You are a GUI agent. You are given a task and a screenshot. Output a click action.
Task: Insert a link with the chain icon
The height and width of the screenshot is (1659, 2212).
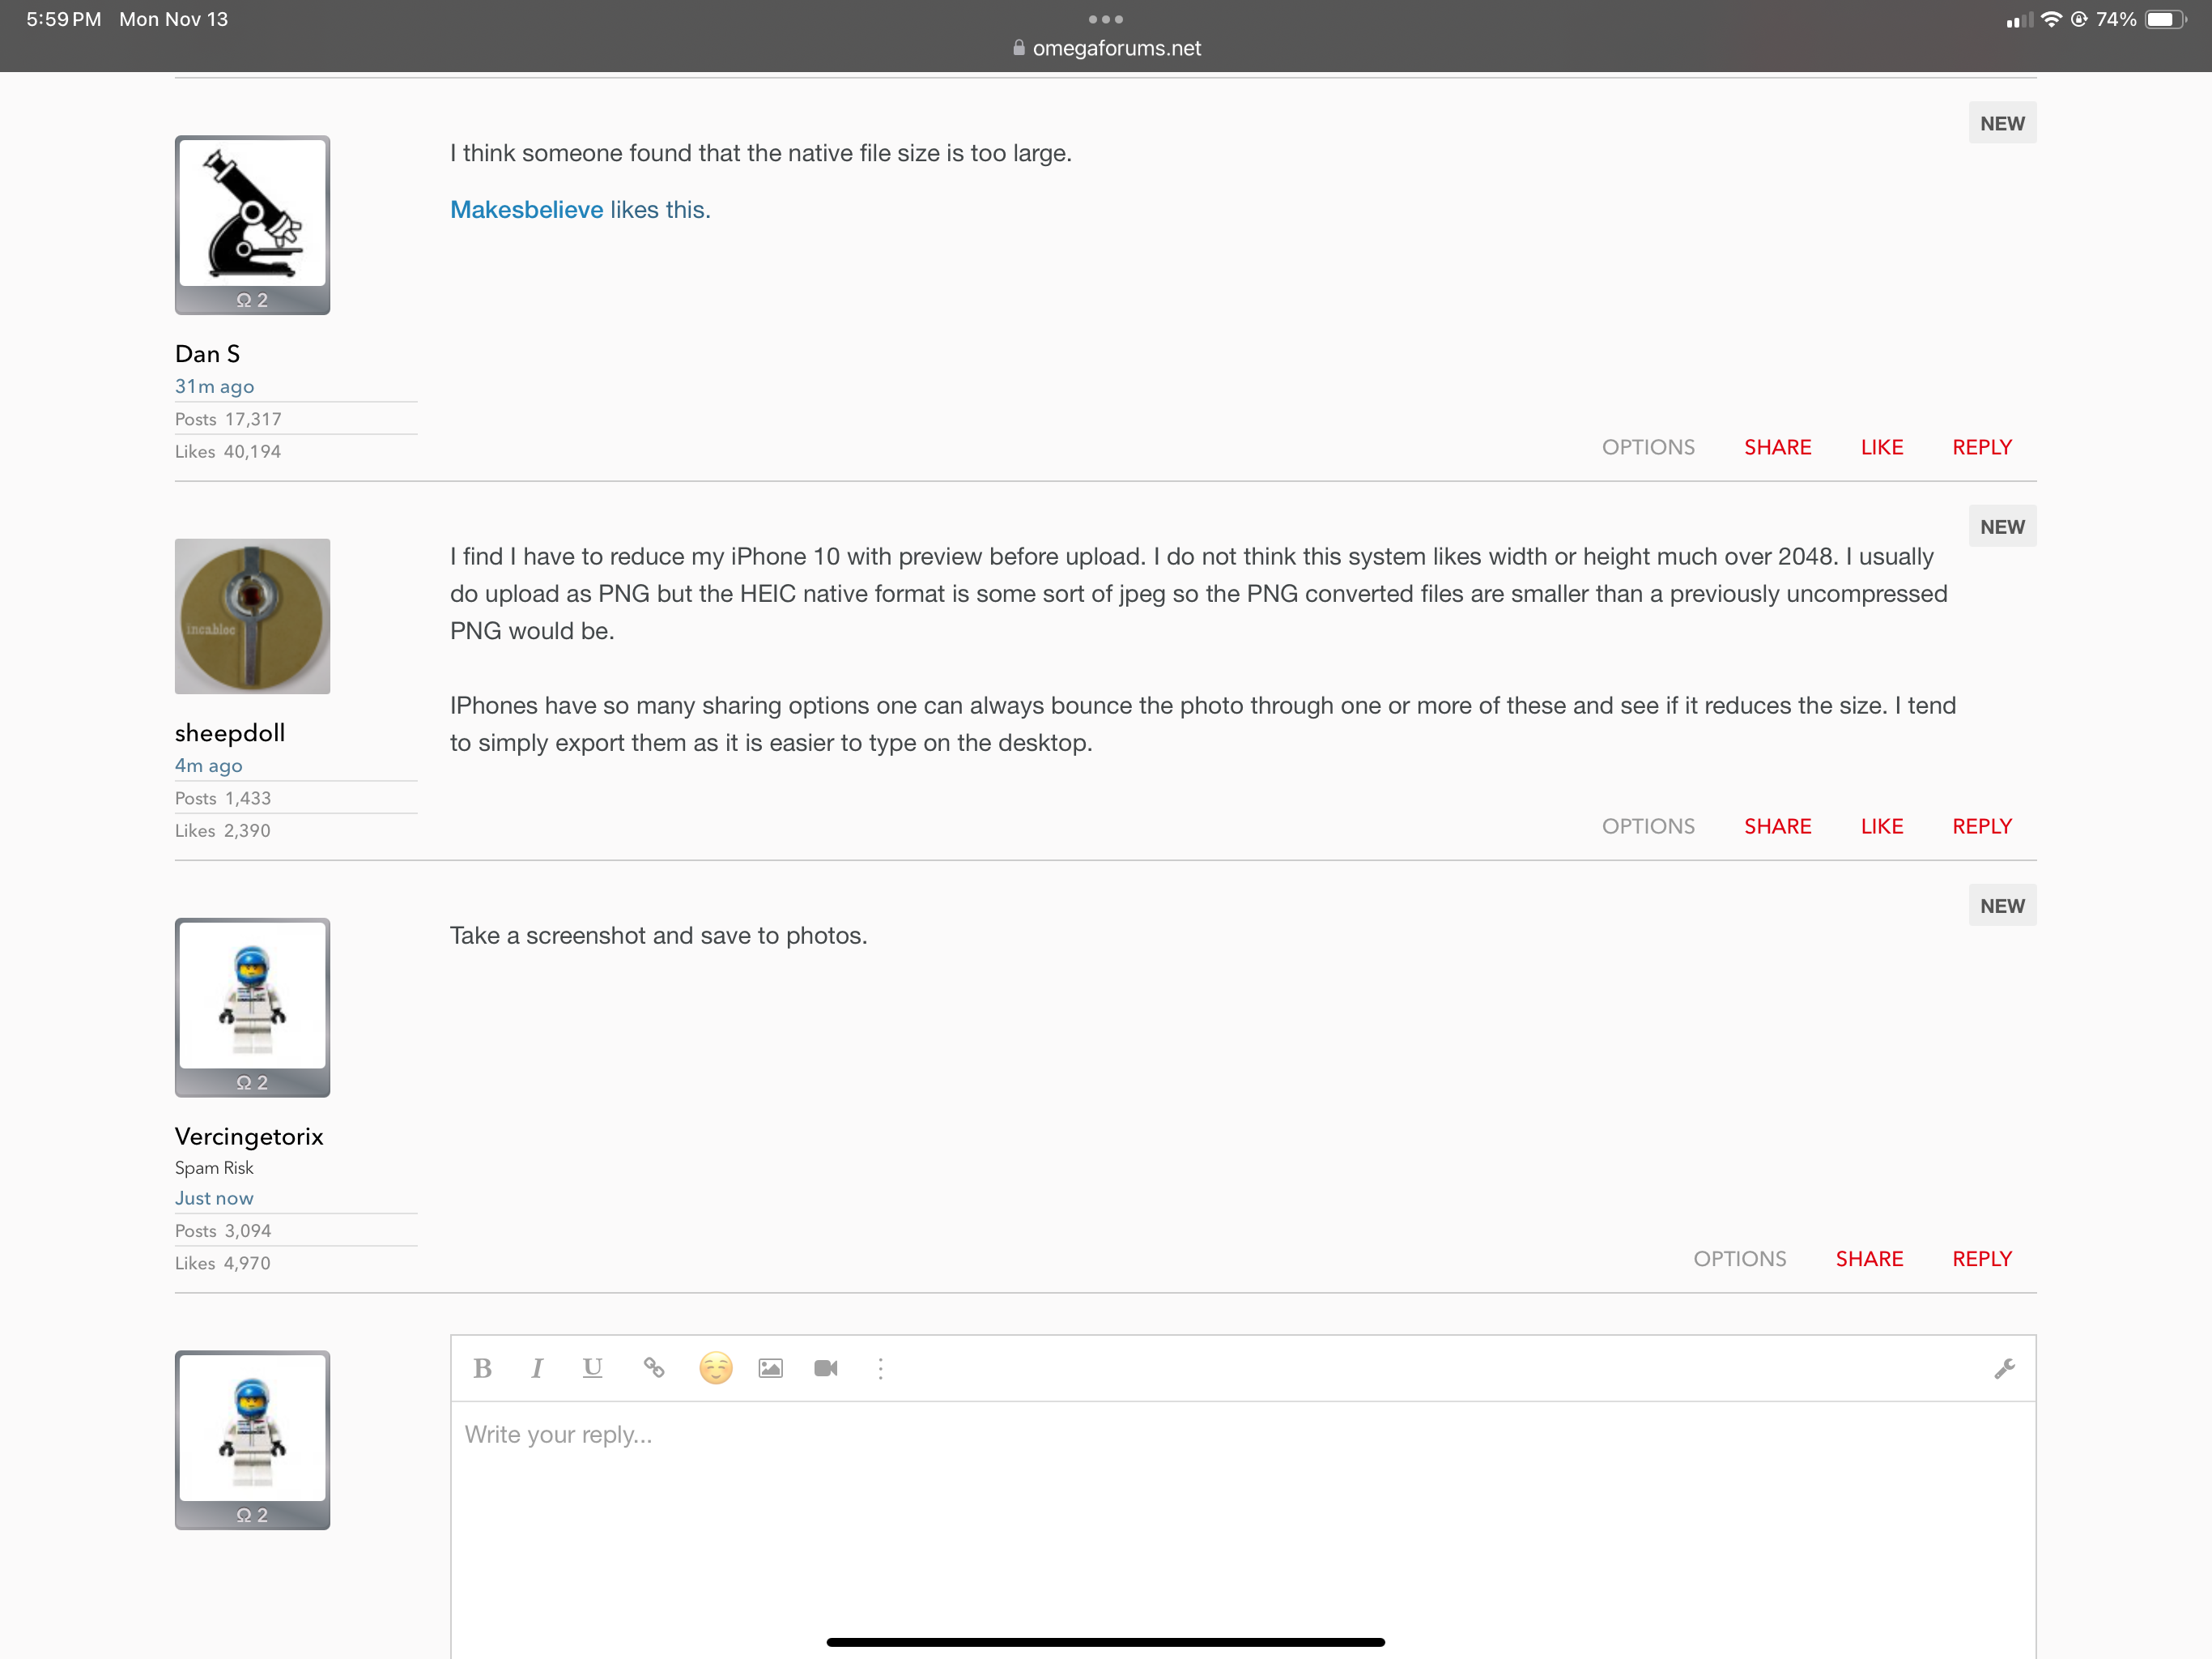coord(654,1368)
